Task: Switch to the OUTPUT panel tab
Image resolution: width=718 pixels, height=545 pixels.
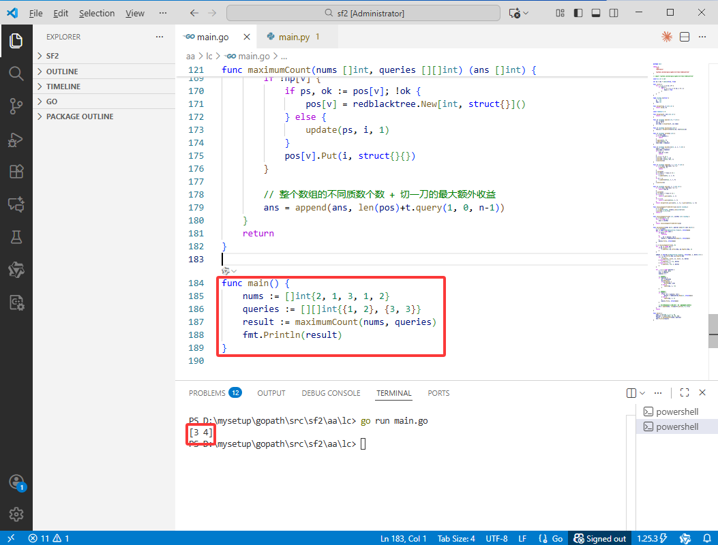Action: coord(271,393)
